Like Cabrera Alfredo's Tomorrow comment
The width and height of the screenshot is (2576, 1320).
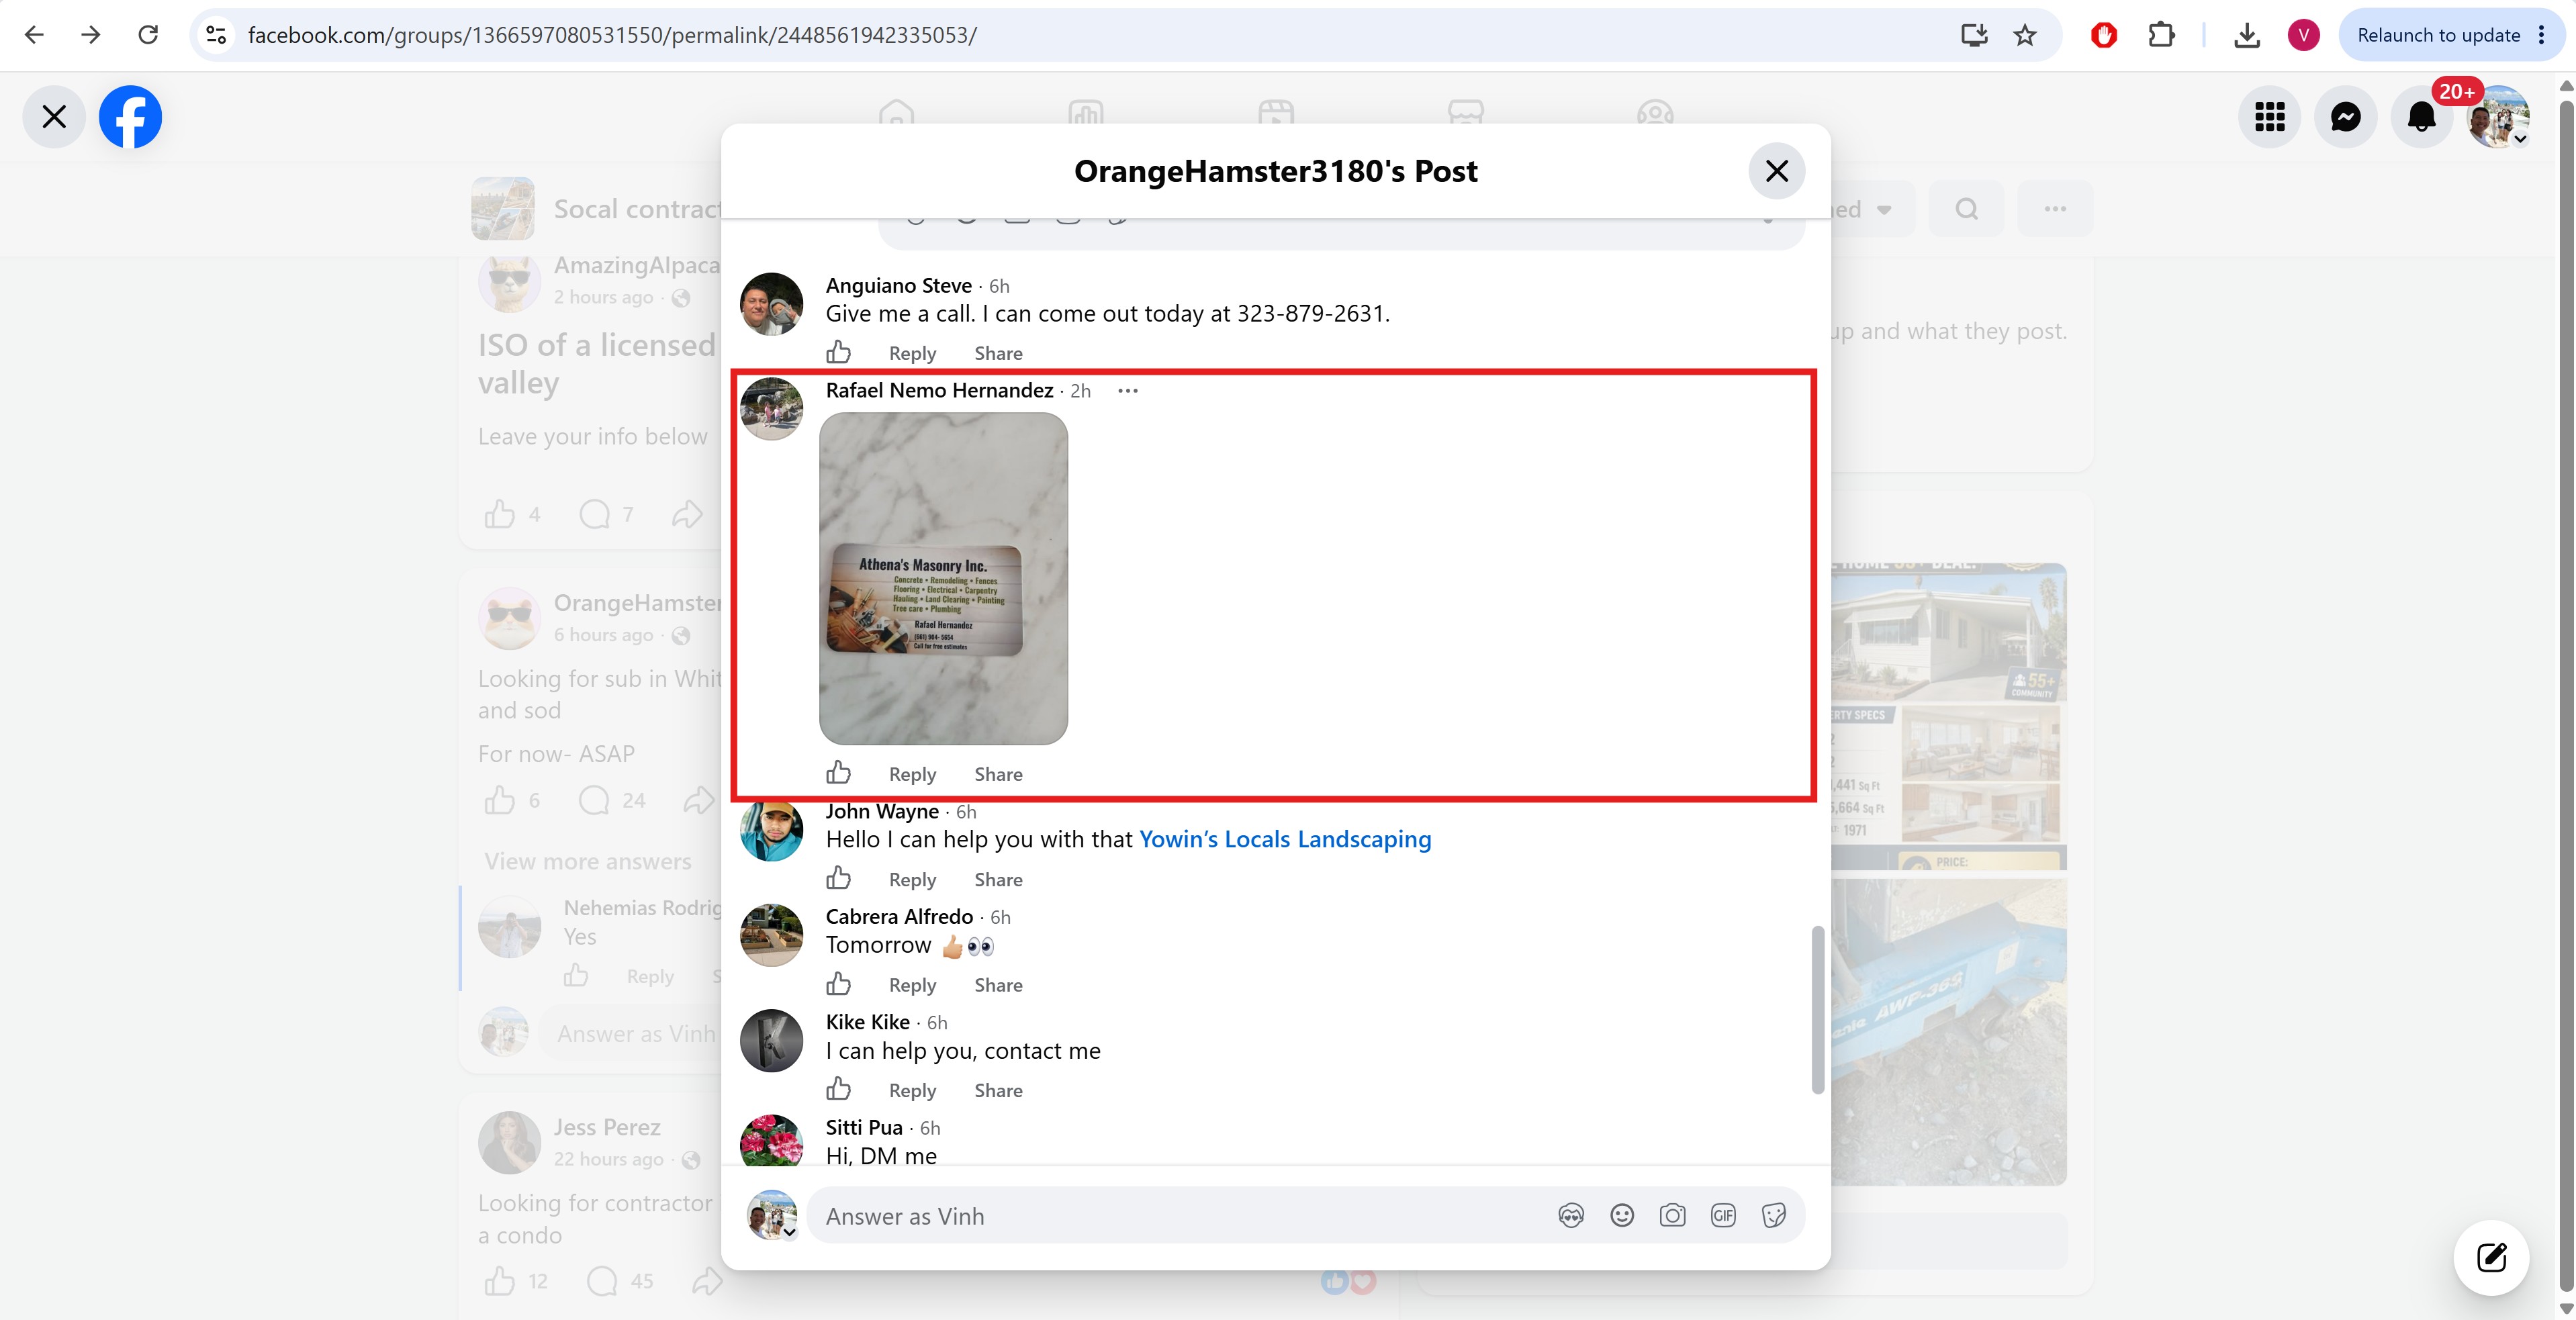pyautogui.click(x=839, y=985)
